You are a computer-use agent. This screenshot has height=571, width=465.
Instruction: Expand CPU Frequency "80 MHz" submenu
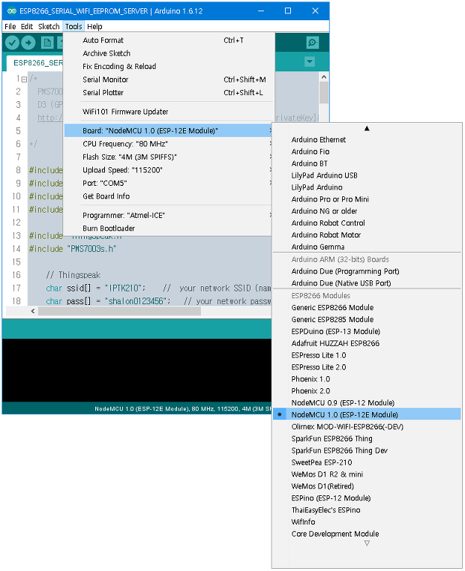tap(168, 144)
